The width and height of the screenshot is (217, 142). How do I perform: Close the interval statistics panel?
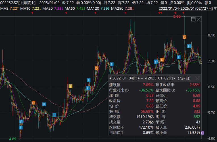tap(197, 78)
